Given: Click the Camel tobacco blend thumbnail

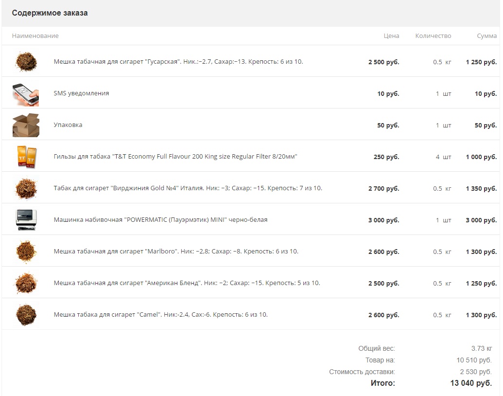Looking at the screenshot, I should pos(25,315).
